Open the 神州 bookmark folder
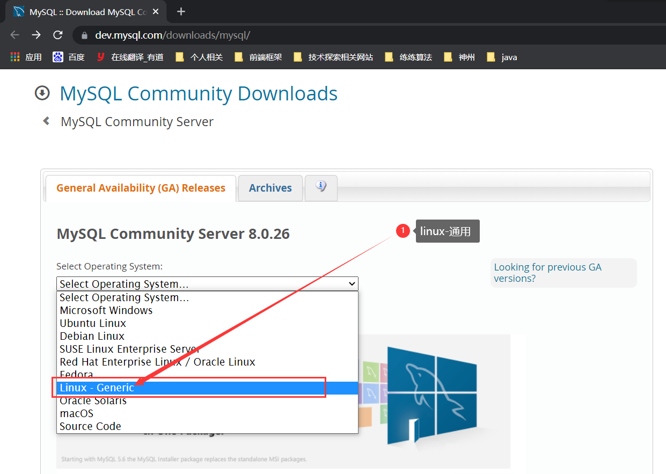Image resolution: width=666 pixels, height=474 pixels. tap(459, 57)
